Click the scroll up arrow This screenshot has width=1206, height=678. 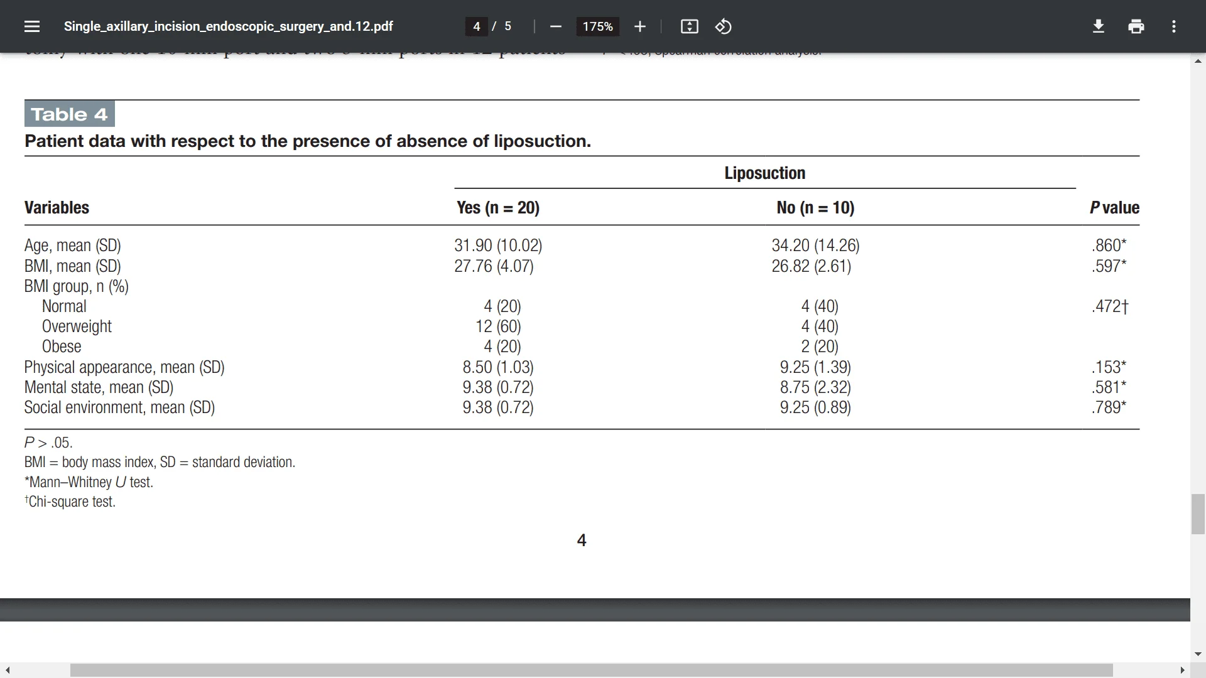(1198, 61)
